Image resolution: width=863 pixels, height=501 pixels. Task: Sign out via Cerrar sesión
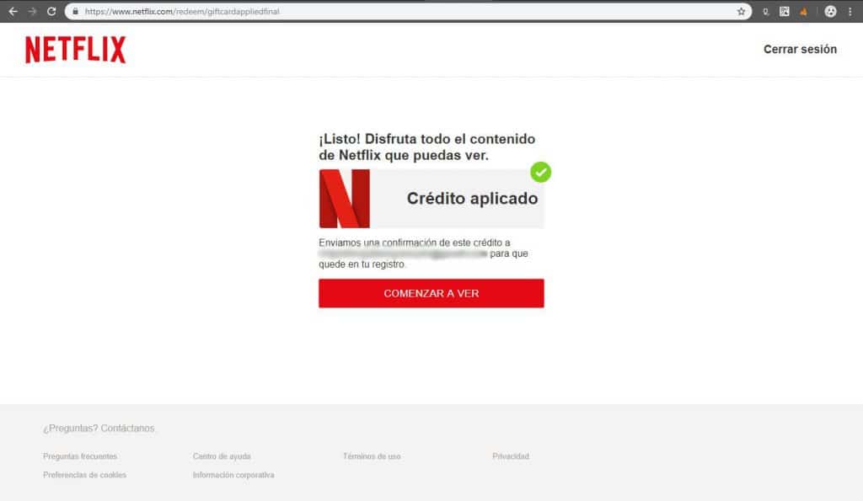800,49
